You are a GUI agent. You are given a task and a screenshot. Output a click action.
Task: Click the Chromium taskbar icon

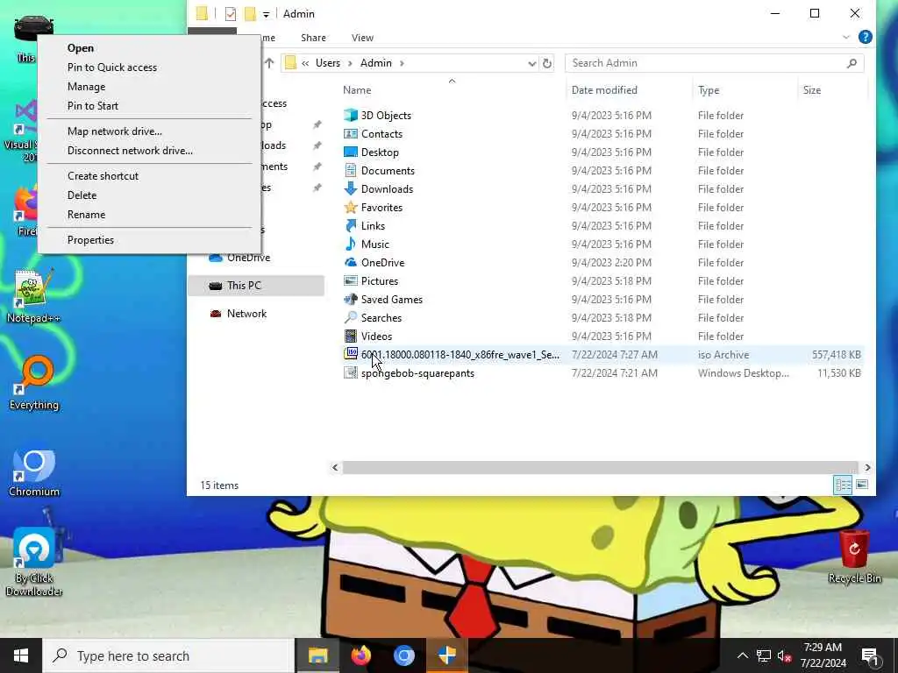click(403, 655)
